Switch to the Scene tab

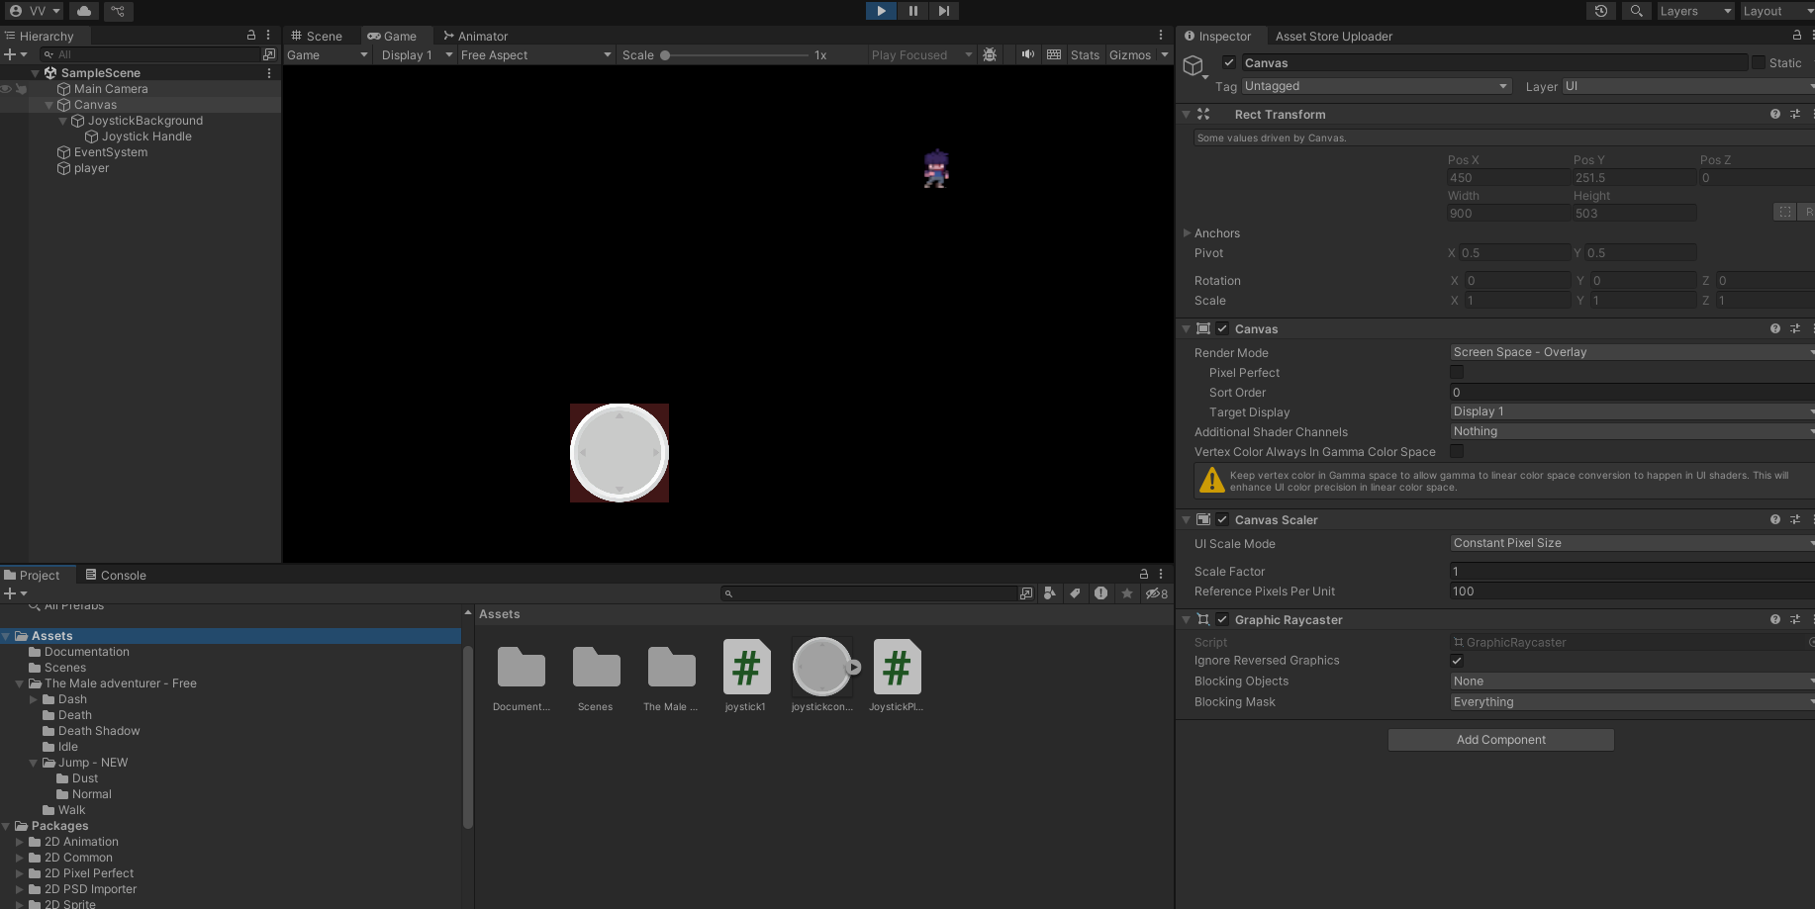[317, 36]
